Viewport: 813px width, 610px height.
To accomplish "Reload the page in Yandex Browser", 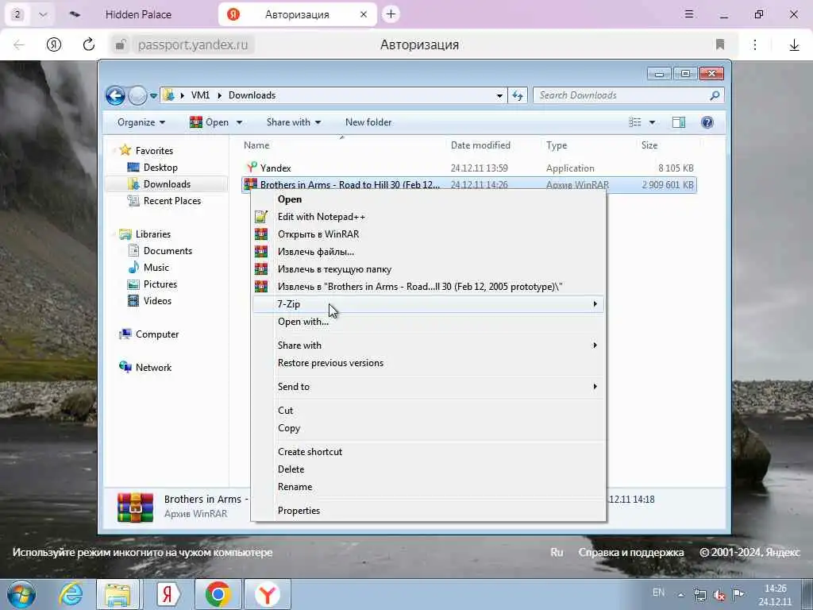I will 89,44.
